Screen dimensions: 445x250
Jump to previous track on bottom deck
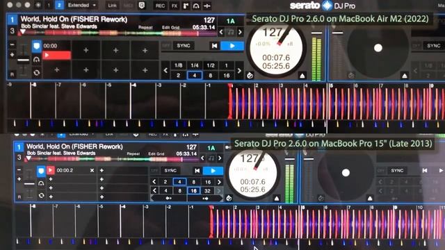pos(197,171)
